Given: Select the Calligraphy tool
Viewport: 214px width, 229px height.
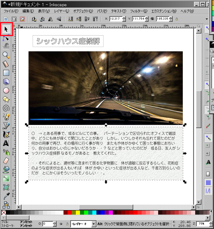Looking at the screenshot, I should pyautogui.click(x=6, y=134).
